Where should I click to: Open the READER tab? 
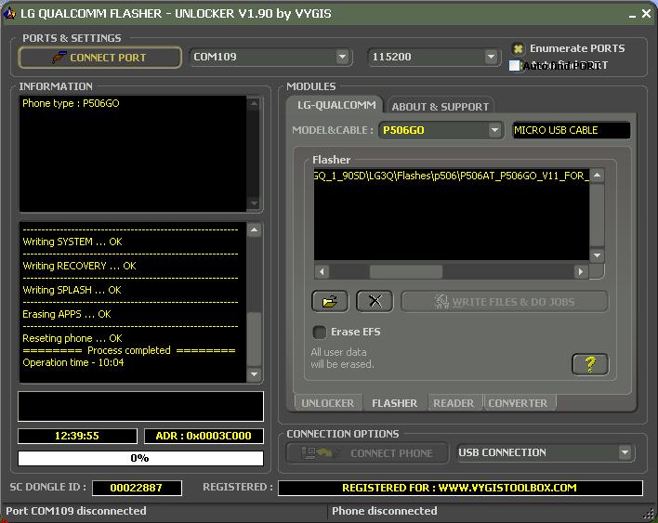454,403
